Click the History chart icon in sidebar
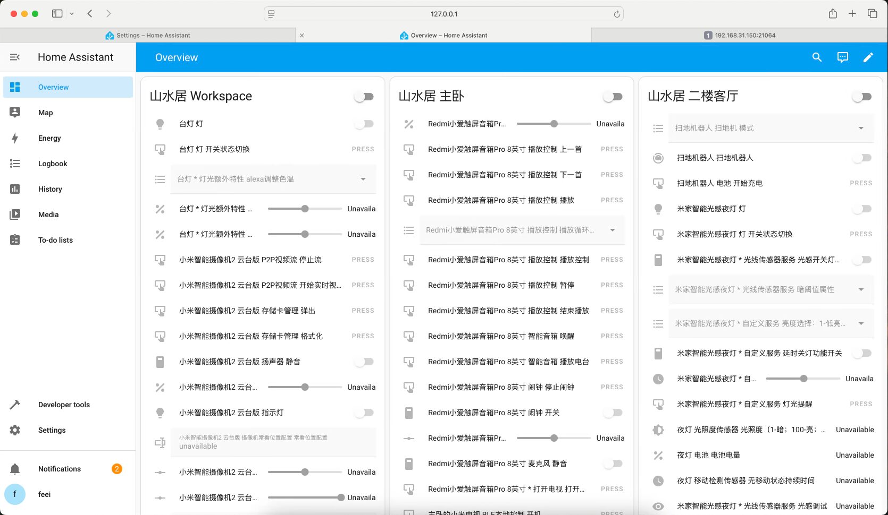888x515 pixels. (x=15, y=189)
